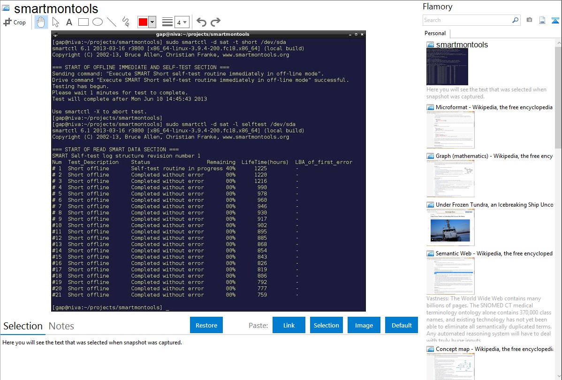
Task: Click the scroll up arrow of the sidebar
Action: (558, 43)
